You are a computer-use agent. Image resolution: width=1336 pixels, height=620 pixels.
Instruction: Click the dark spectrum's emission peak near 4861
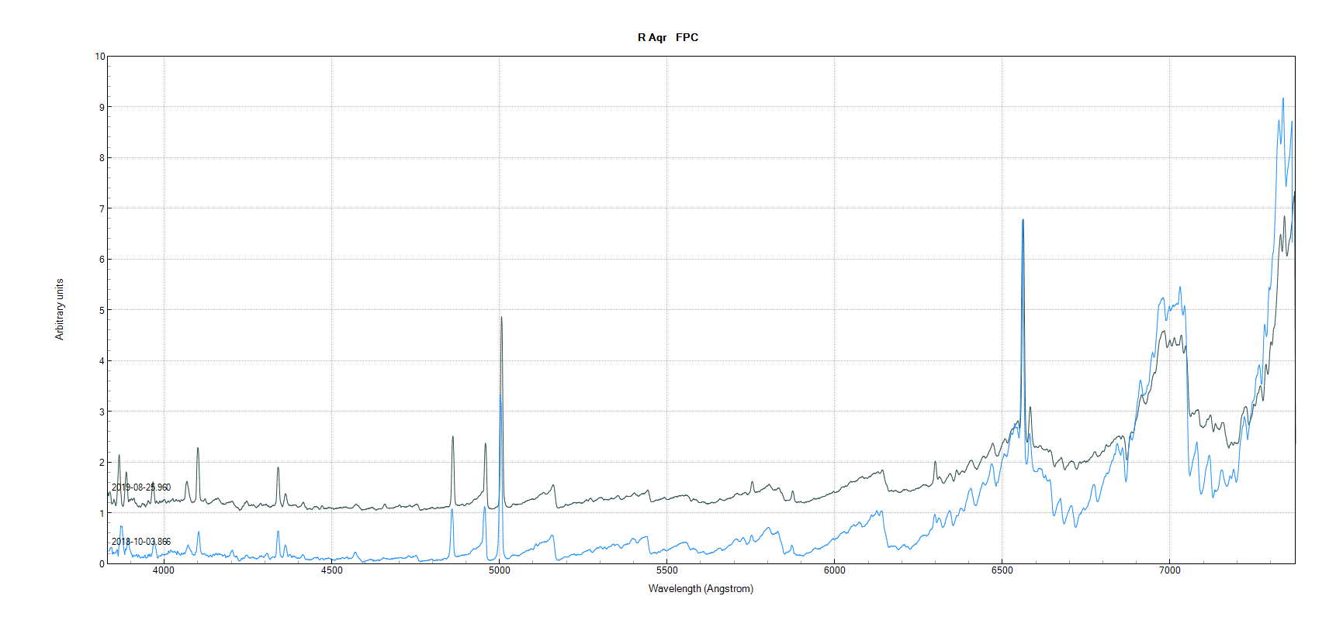[x=453, y=437]
